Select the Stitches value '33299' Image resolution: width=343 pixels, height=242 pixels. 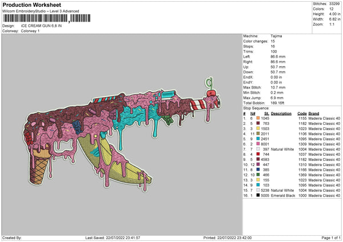click(x=334, y=4)
